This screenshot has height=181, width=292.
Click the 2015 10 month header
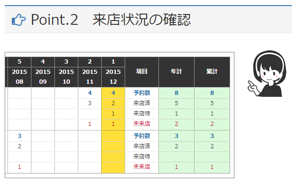67,77
